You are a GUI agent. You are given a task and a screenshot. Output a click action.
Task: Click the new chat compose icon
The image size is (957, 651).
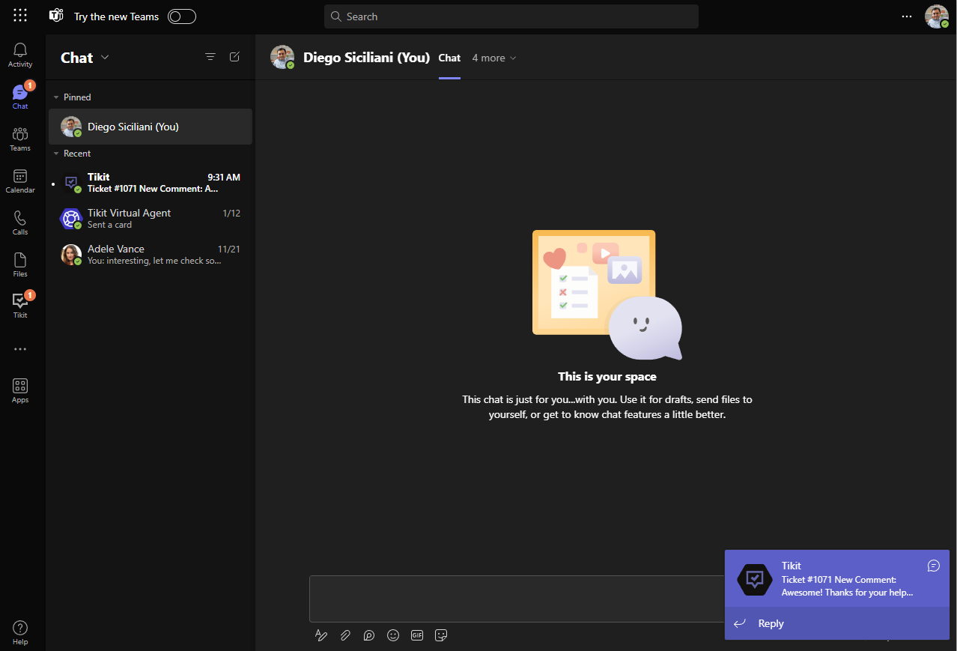click(234, 57)
